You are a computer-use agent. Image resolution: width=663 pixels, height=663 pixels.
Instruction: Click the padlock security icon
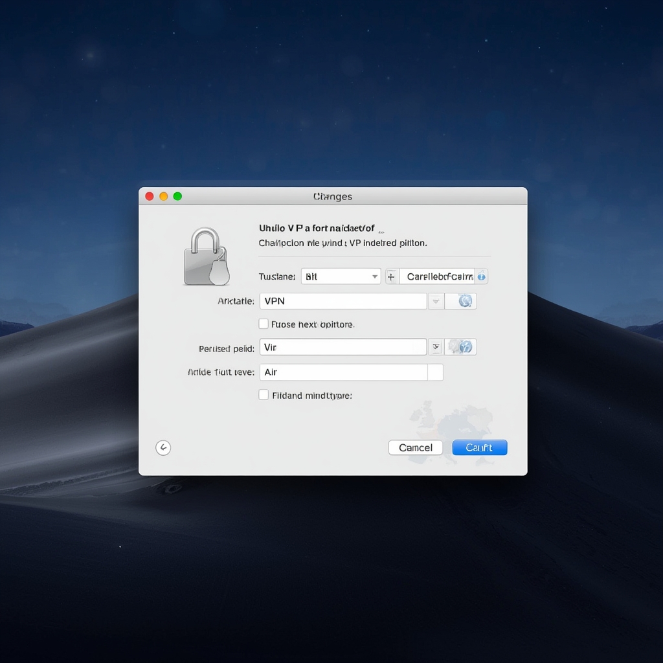point(207,254)
